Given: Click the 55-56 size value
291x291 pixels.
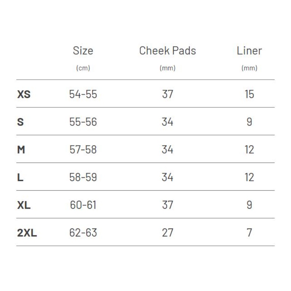Looking at the screenshot, I should click(83, 122).
